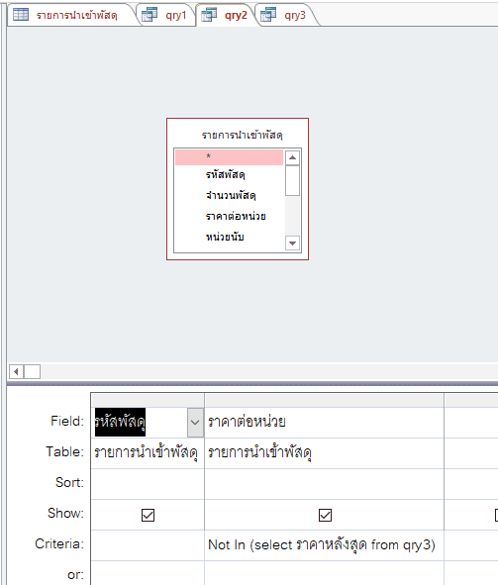Click the query icon on qry2 tab
Screen dimensions: 498x585
pyautogui.click(x=209, y=15)
